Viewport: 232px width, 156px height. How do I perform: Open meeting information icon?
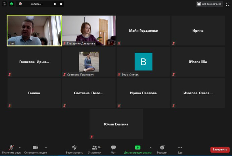click(4, 4)
